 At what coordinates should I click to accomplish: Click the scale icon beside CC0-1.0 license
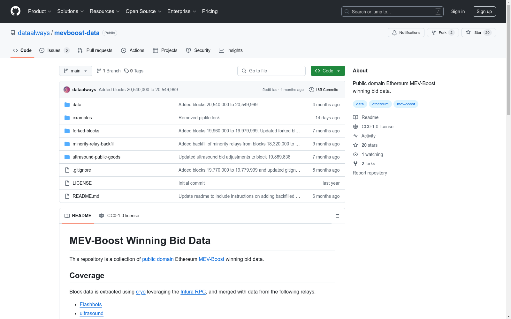355,127
